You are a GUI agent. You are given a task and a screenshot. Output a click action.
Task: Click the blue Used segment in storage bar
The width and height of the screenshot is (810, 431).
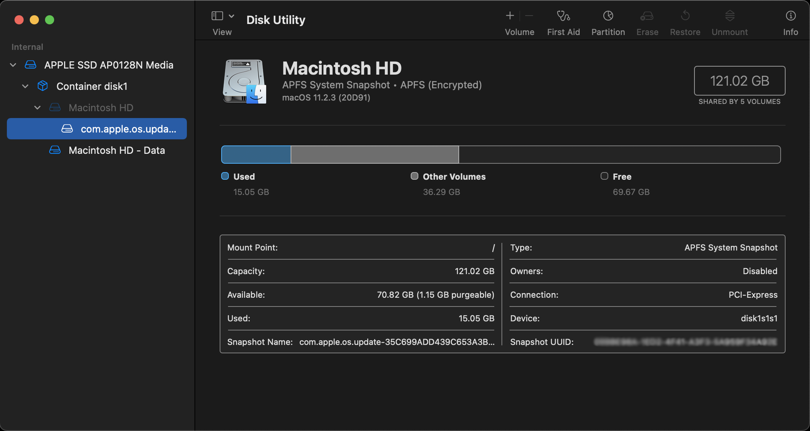point(256,154)
